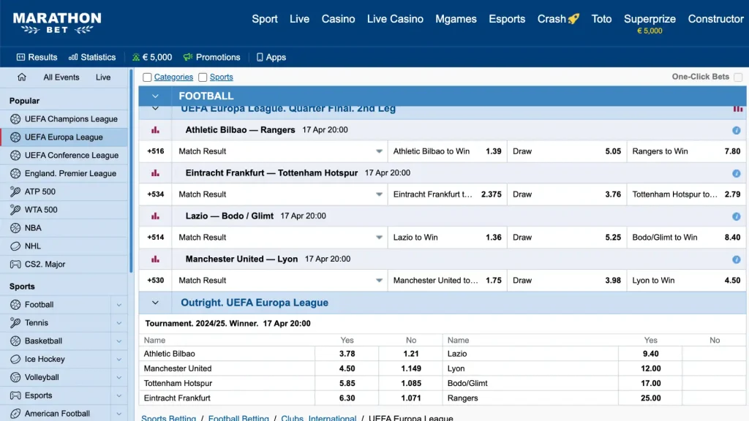Click the NBA basketball icon
This screenshot has height=421, width=749.
click(15, 228)
